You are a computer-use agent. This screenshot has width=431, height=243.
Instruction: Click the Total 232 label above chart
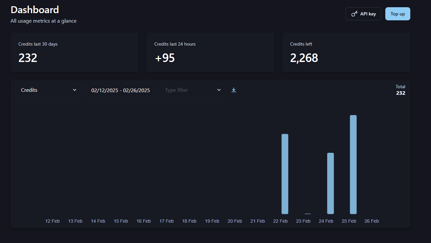tap(400, 90)
